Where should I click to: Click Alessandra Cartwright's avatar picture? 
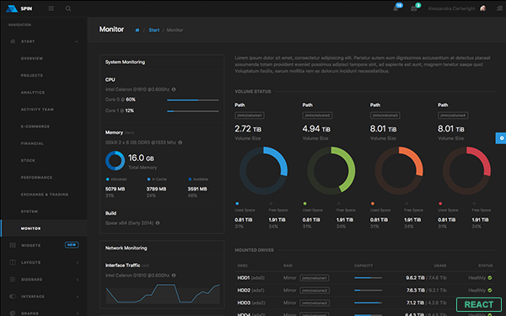(483, 8)
